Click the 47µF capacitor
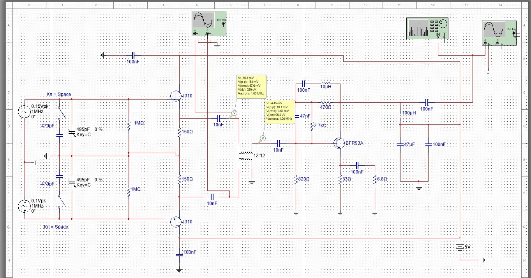 coord(400,144)
